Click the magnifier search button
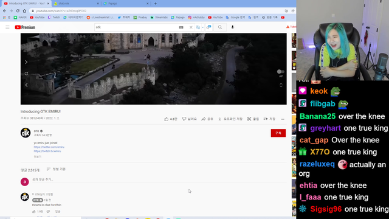Image resolution: width=389 pixels, height=219 pixels. click(220, 27)
